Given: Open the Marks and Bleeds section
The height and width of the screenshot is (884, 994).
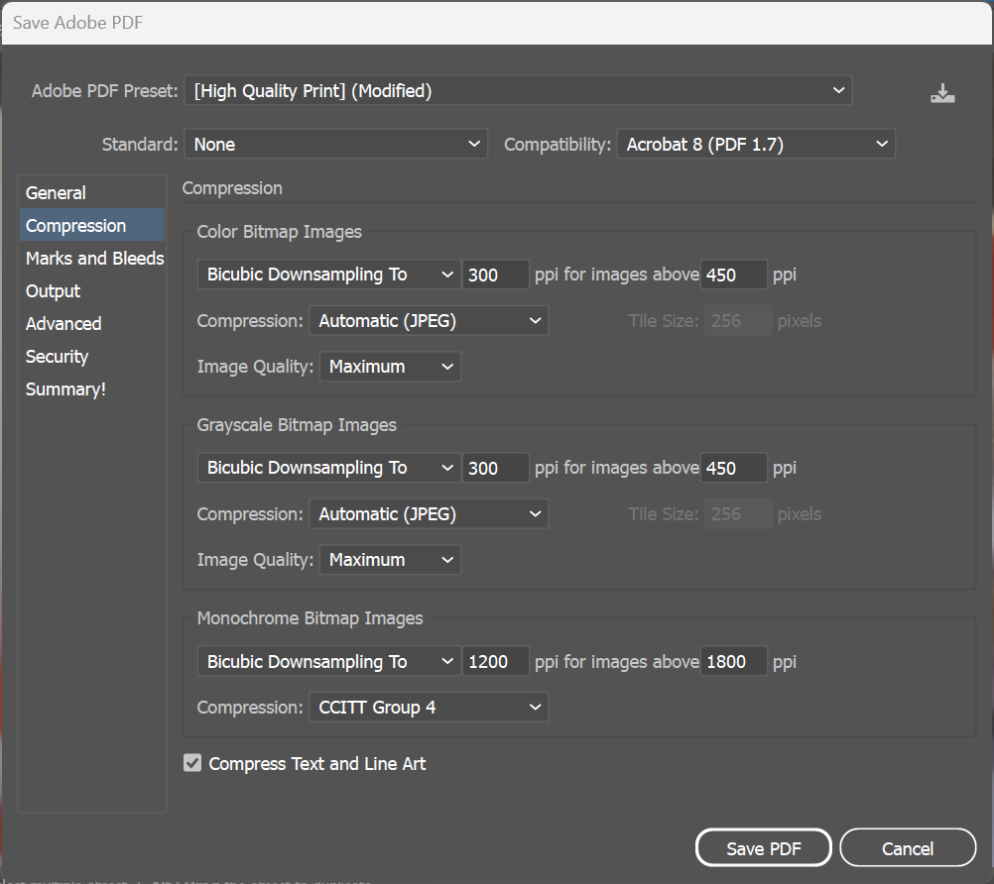Looking at the screenshot, I should [94, 259].
